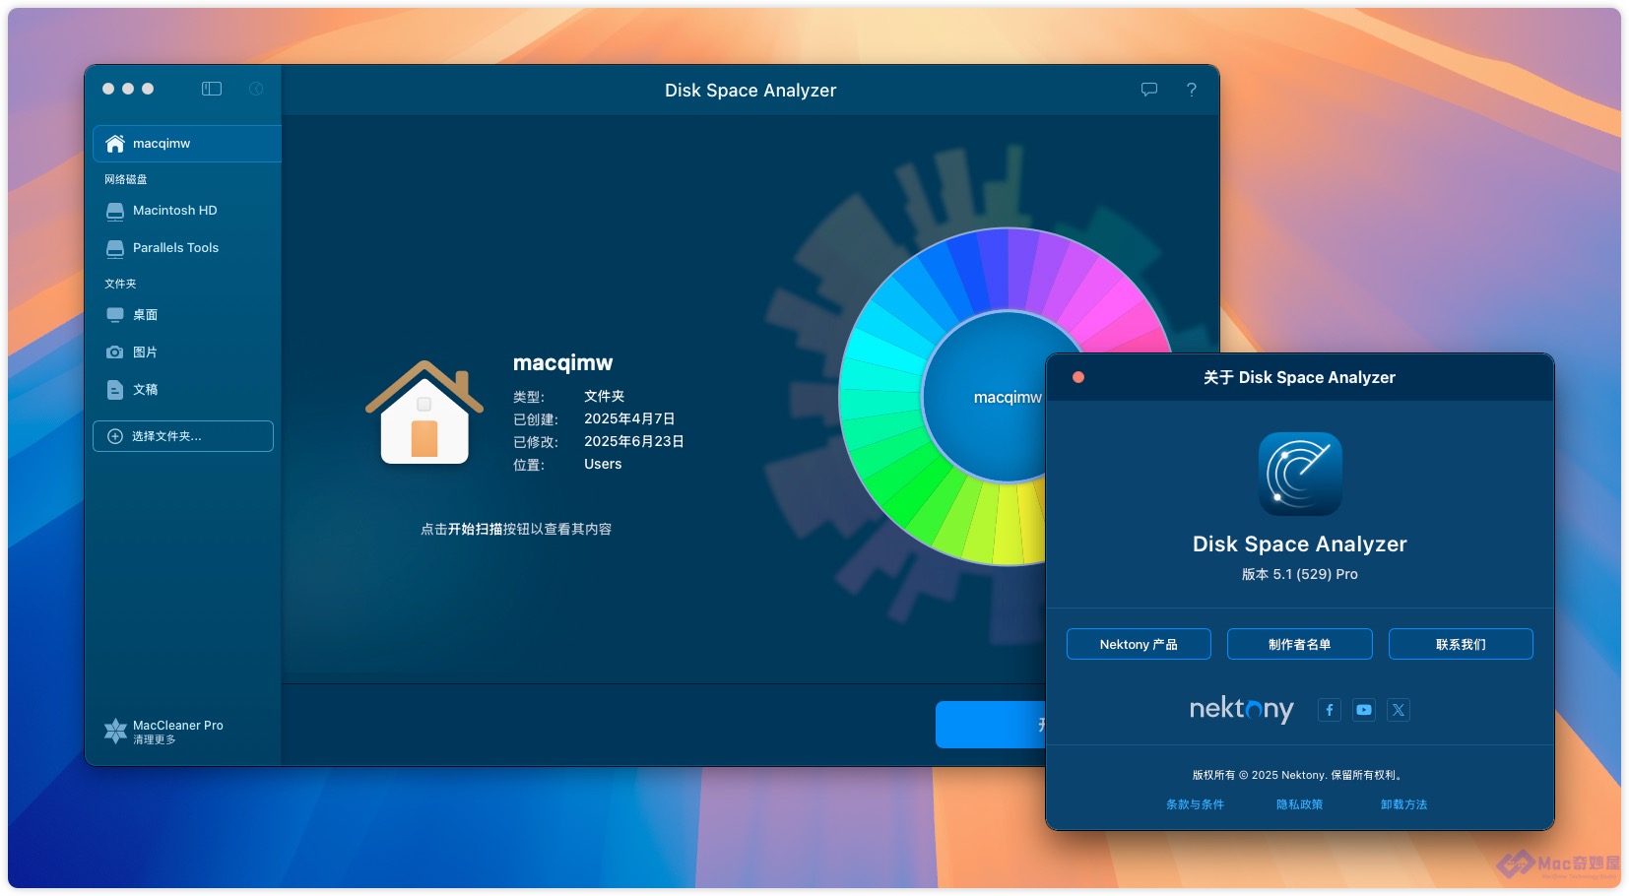Viewport: 1629px width, 896px height.
Task: Click 联系我们 button
Action: point(1461,644)
